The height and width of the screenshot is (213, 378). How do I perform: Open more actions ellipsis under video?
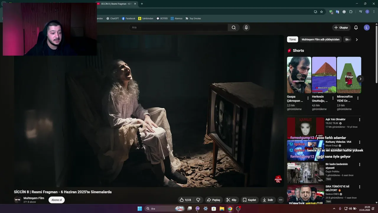(281, 200)
